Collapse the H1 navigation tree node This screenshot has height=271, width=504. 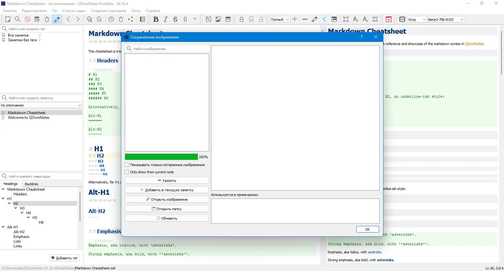pos(3,199)
